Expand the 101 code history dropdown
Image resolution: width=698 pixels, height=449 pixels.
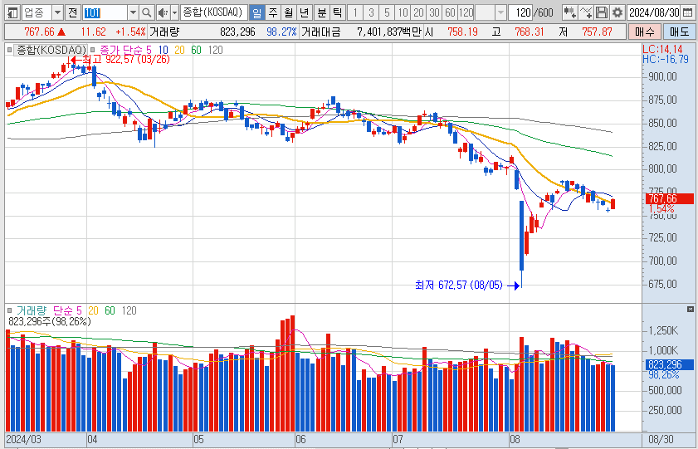133,12
